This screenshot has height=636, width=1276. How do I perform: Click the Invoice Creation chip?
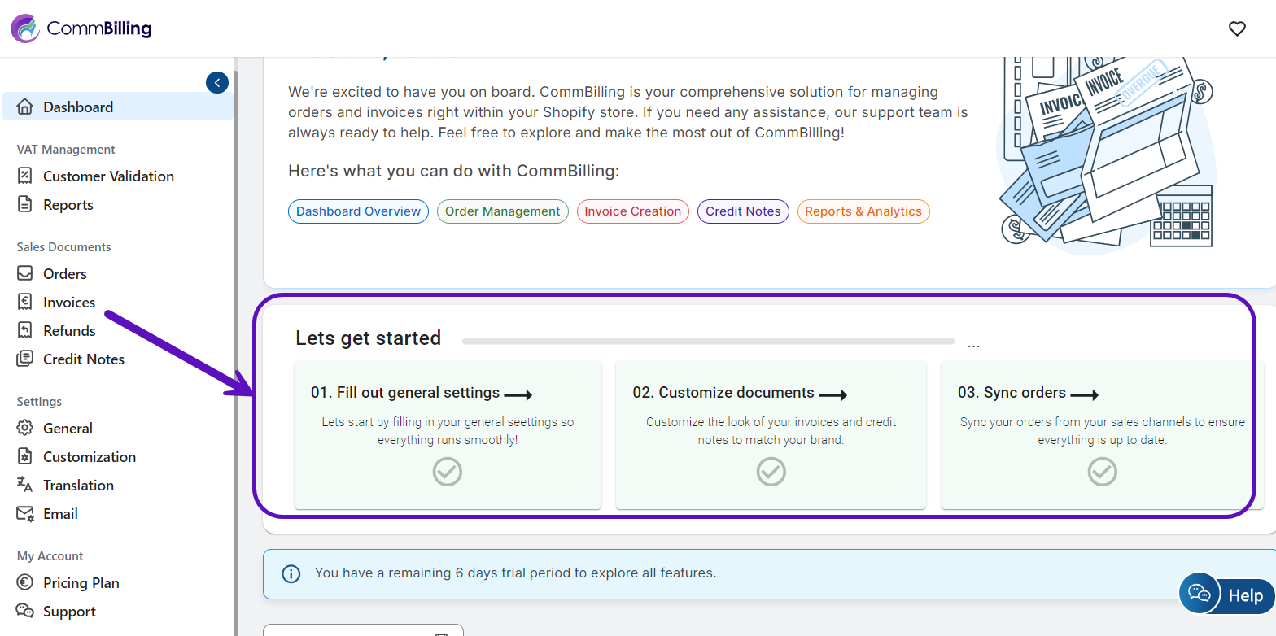point(633,211)
